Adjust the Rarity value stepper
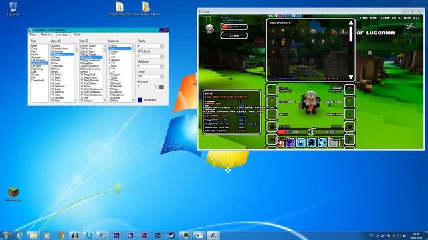Viewport: 428px width, 240px height. (x=162, y=46)
